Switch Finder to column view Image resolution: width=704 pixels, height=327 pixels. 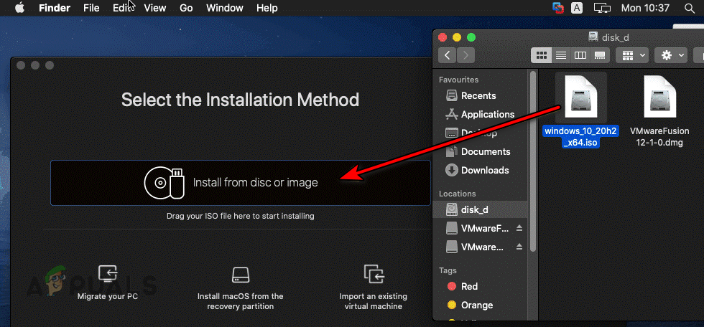580,55
